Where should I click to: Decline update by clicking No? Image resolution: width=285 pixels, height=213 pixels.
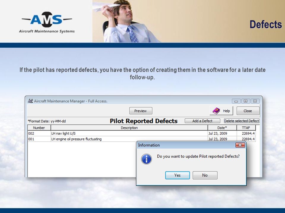[205, 175]
